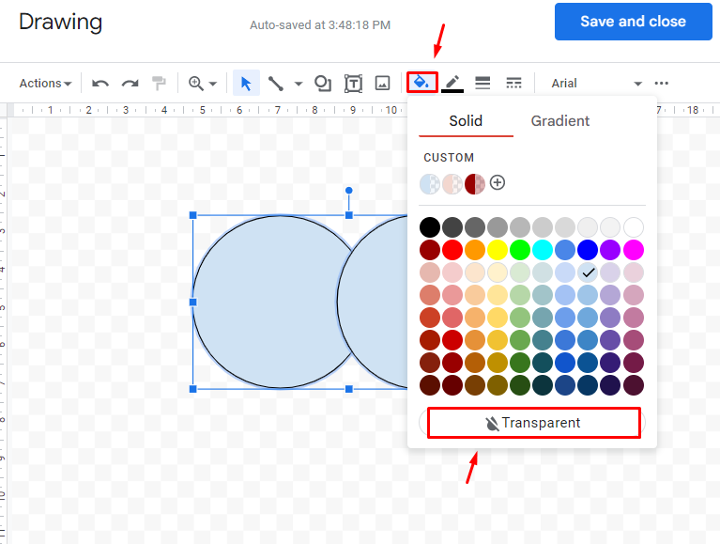
Task: Open the Shape tool
Action: pyautogui.click(x=322, y=84)
